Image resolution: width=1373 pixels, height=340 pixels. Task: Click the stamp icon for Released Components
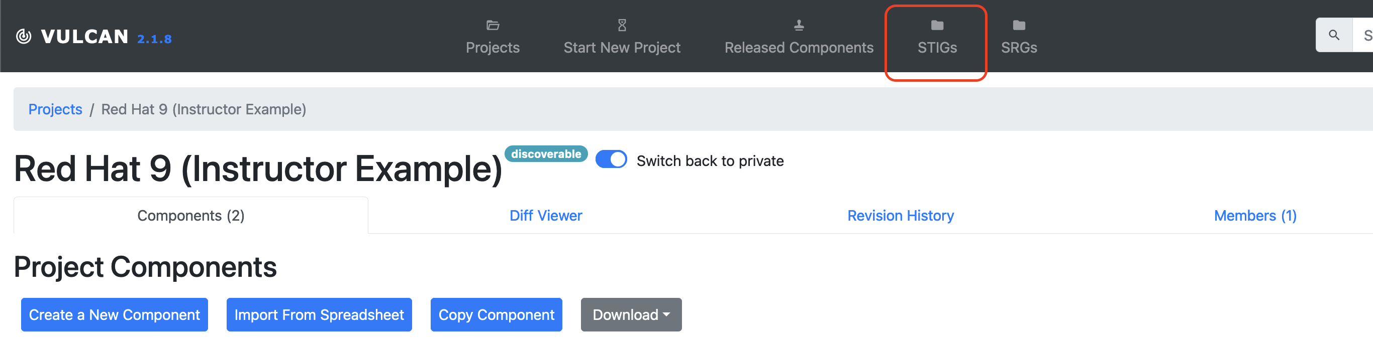click(x=799, y=25)
